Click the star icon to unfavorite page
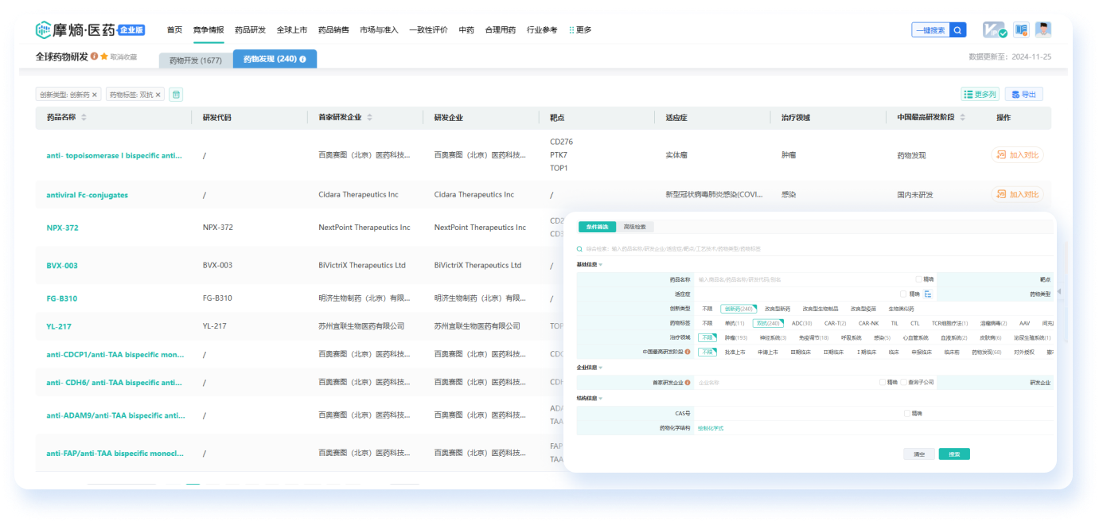The image size is (1099, 522). 104,56
